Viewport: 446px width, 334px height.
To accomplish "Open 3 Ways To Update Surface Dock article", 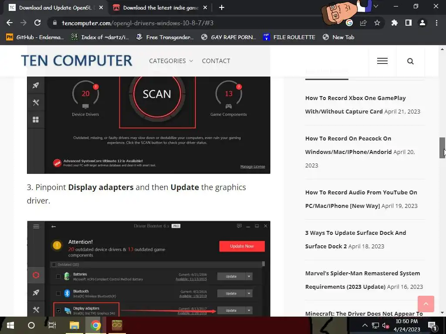I will tap(355, 240).
